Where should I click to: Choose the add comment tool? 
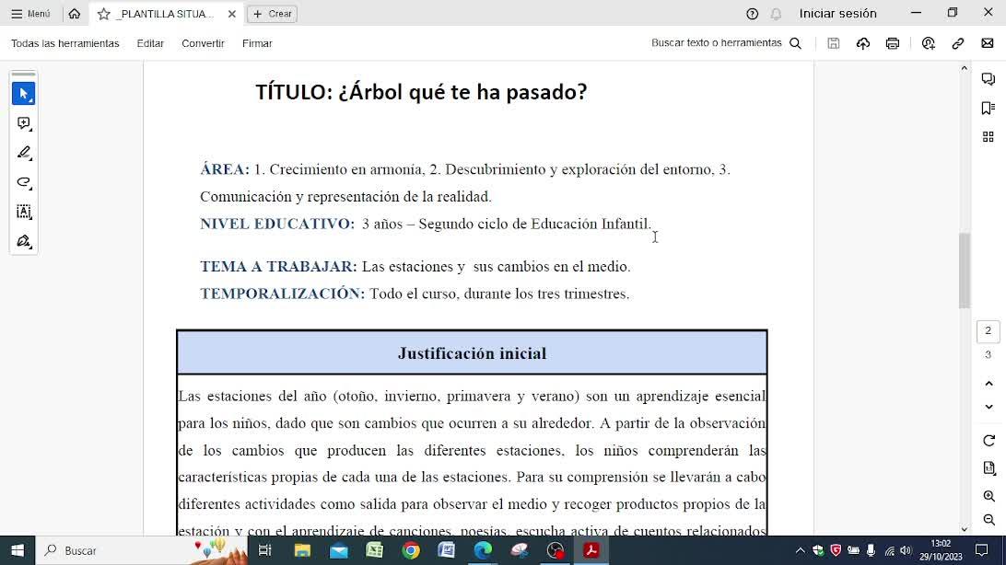click(x=24, y=123)
